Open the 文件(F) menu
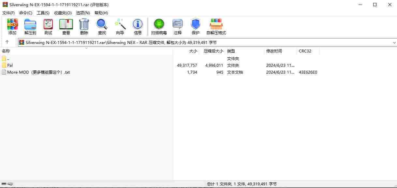 [x=8, y=13]
